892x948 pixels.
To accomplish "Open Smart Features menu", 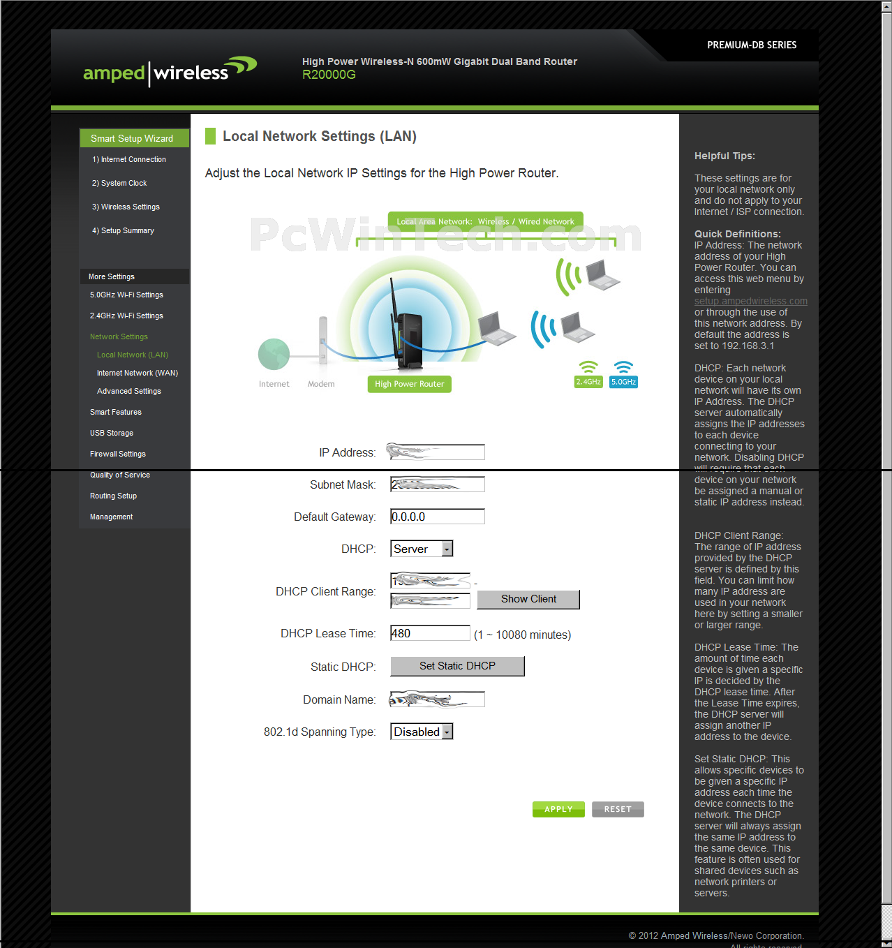I will [x=116, y=412].
